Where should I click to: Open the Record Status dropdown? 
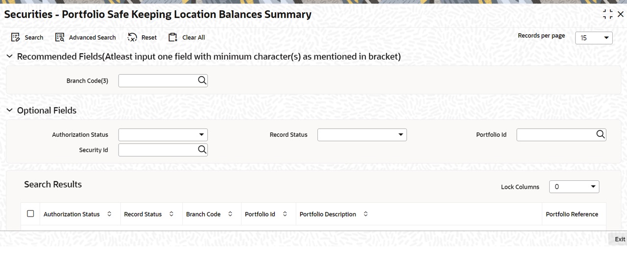362,134
